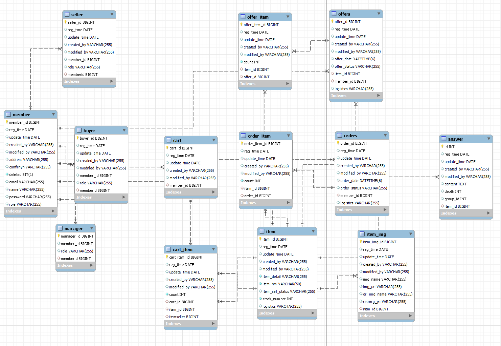The height and width of the screenshot is (346, 501).
Task: Click the cart_item table icon
Action: 168,249
